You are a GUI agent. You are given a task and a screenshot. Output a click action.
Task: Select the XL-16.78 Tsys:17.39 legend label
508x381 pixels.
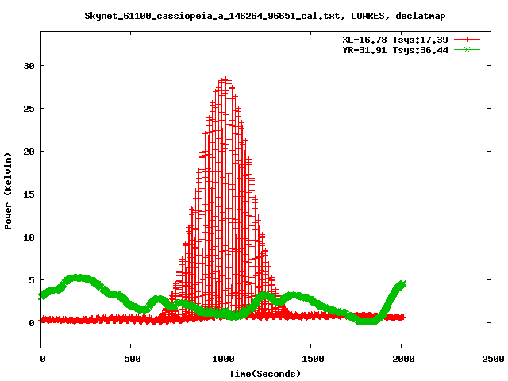click(394, 39)
